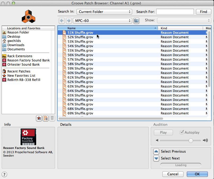
Task: Open the help question mark button
Action: click(x=4, y=174)
